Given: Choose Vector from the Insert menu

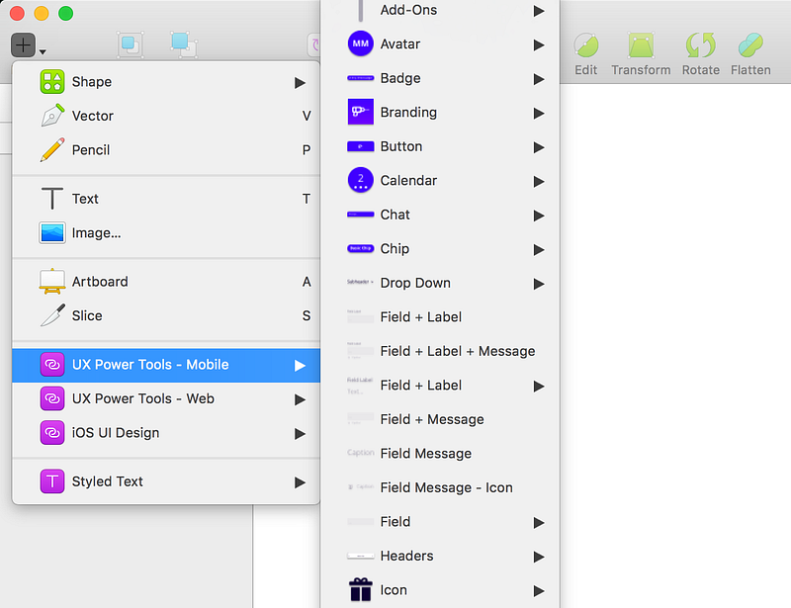Looking at the screenshot, I should (x=166, y=116).
